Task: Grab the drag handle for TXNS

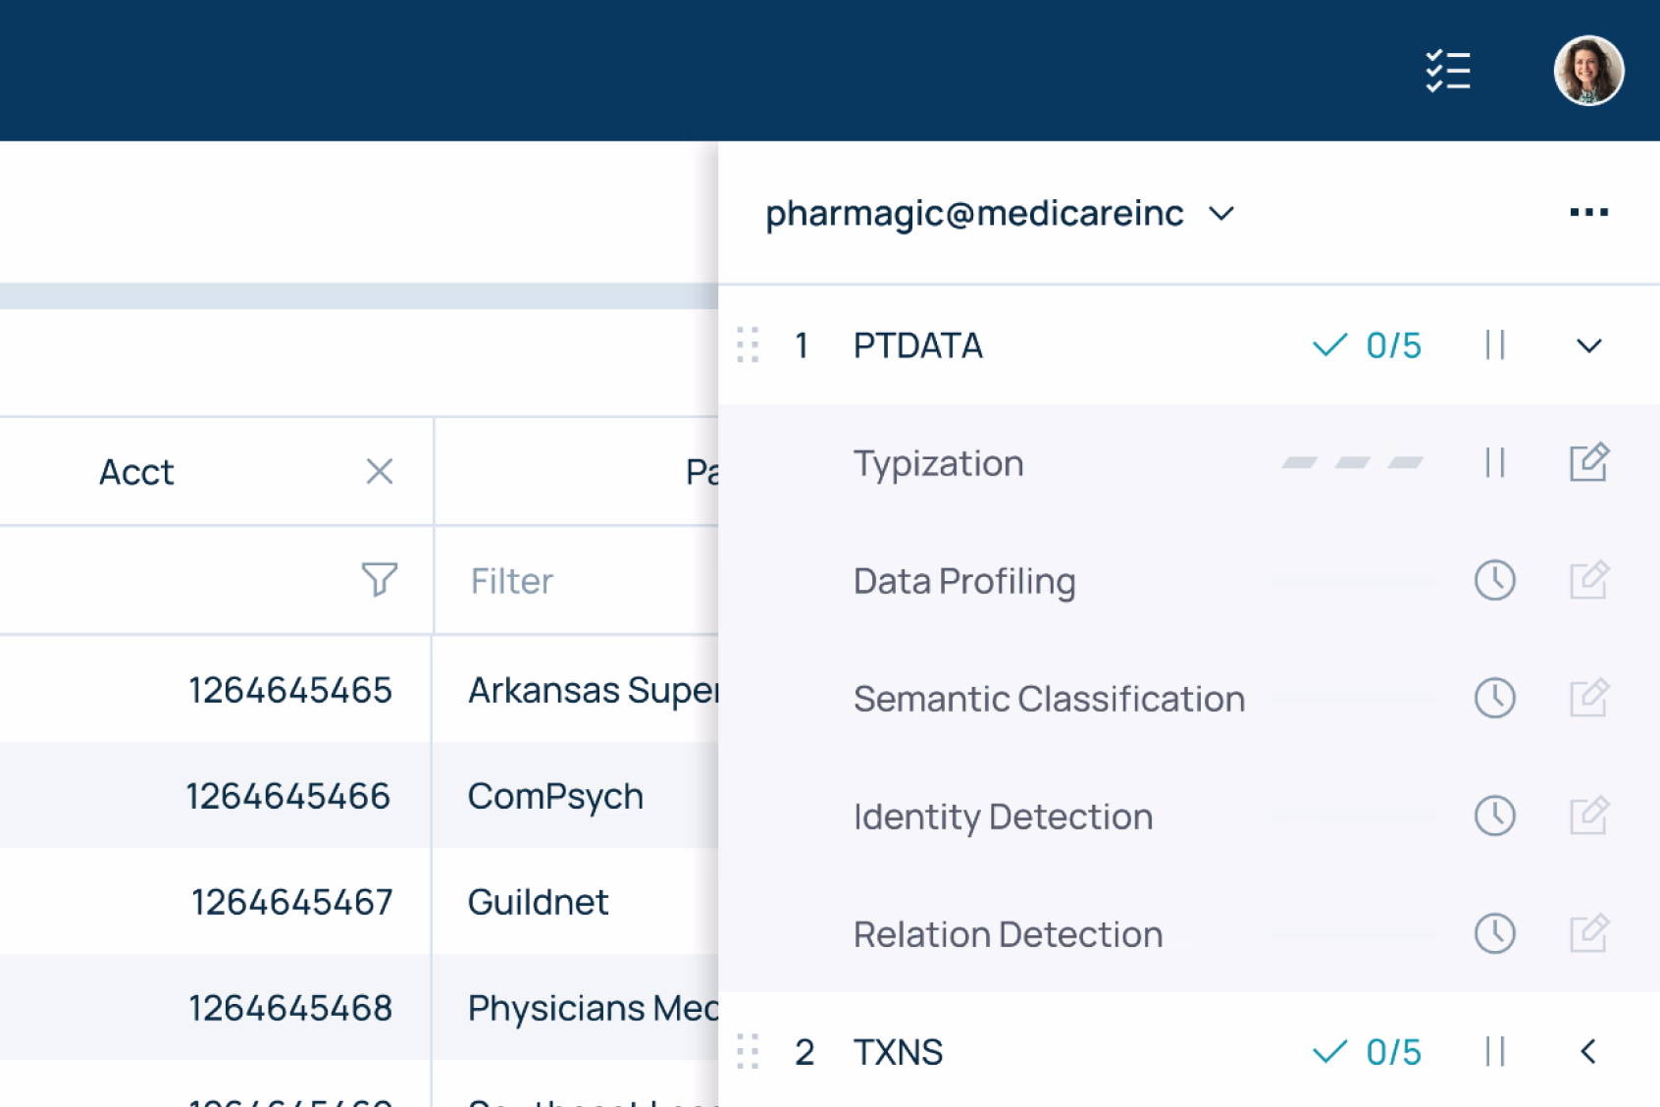Action: click(x=748, y=1052)
